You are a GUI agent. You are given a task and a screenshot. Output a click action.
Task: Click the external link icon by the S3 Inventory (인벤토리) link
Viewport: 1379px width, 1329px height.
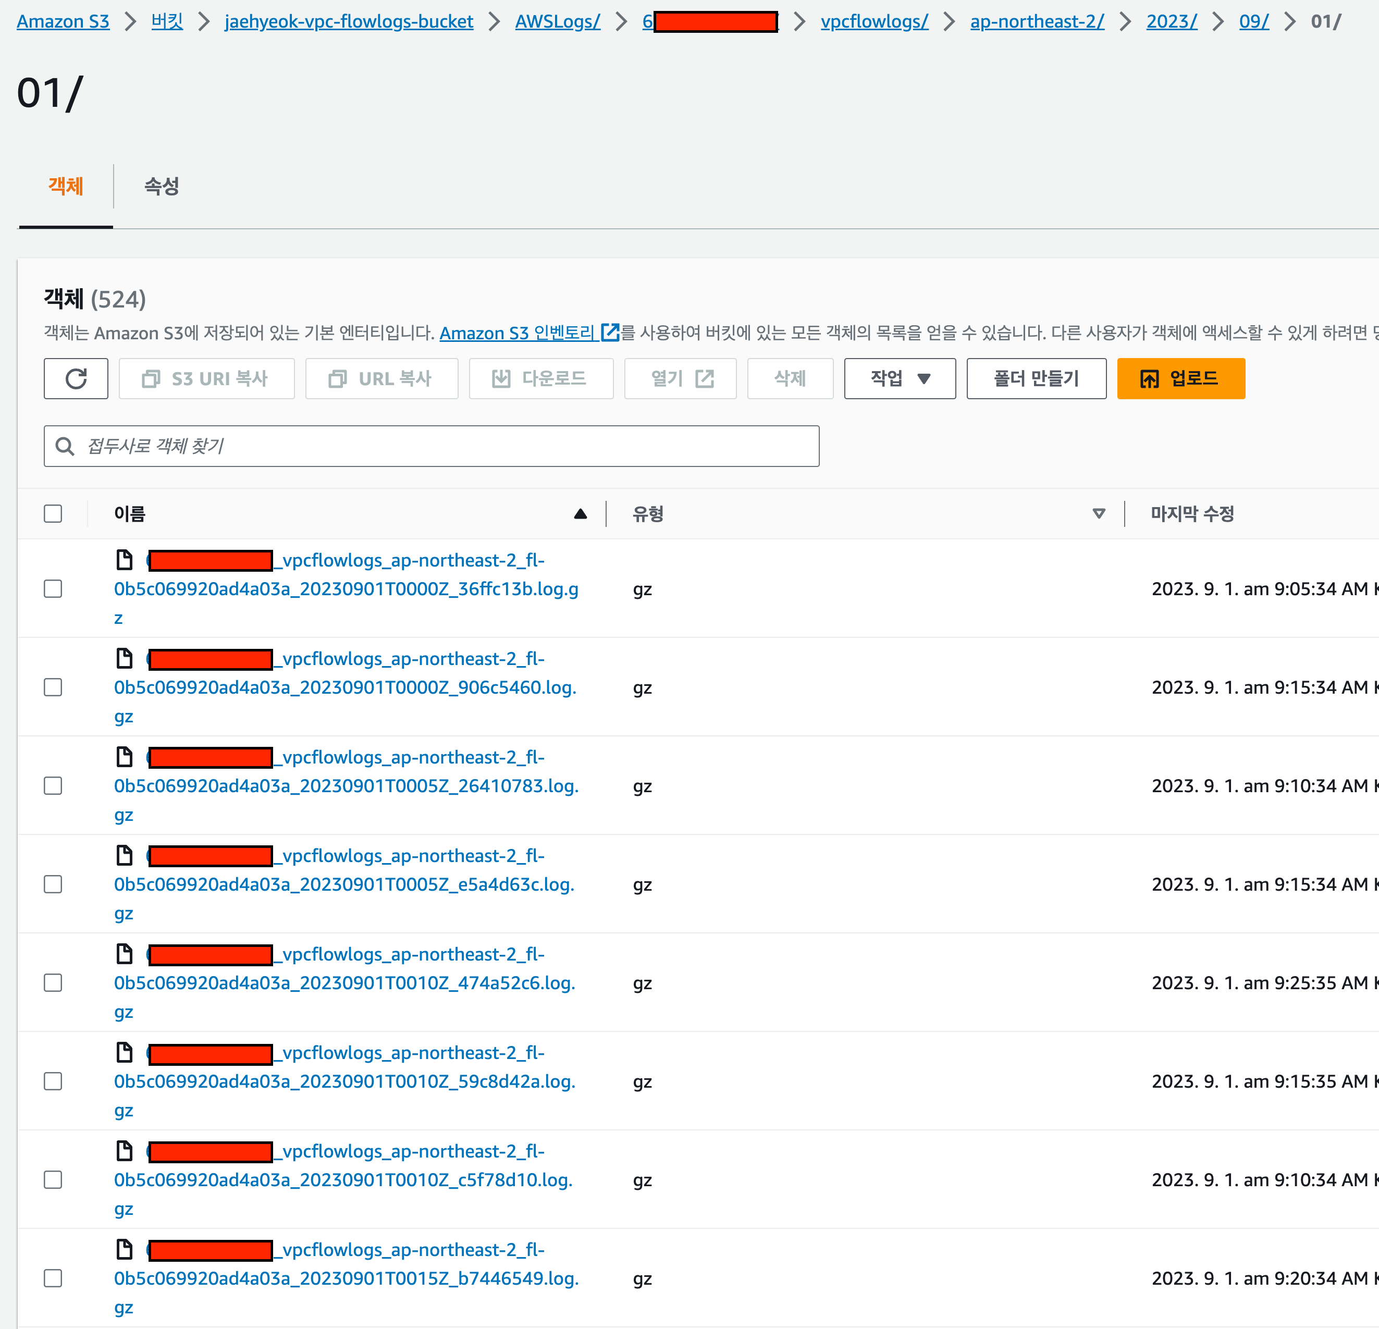[x=610, y=332]
